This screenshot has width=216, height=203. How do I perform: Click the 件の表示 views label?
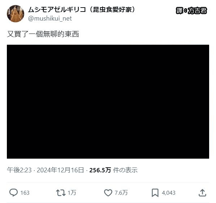[125, 170]
